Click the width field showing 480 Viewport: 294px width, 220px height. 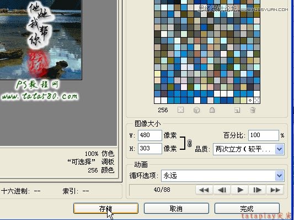(x=150, y=135)
